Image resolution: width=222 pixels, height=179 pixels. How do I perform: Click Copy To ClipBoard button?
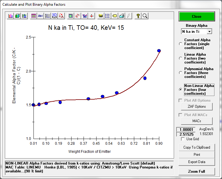[197, 147]
